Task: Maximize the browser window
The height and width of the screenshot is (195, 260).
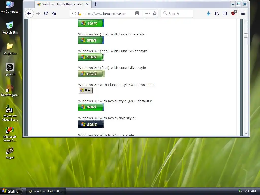Action: 239,4
